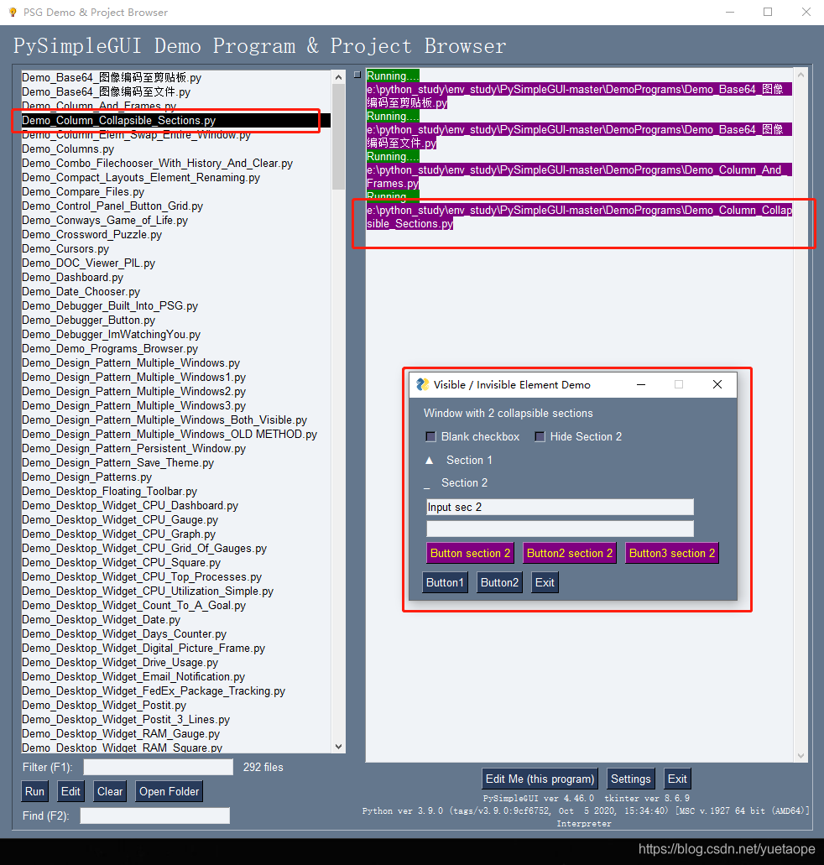This screenshot has width=824, height=865.
Task: Select Demo_Debugger_Built_Into_PSG.py
Action: coord(176,306)
